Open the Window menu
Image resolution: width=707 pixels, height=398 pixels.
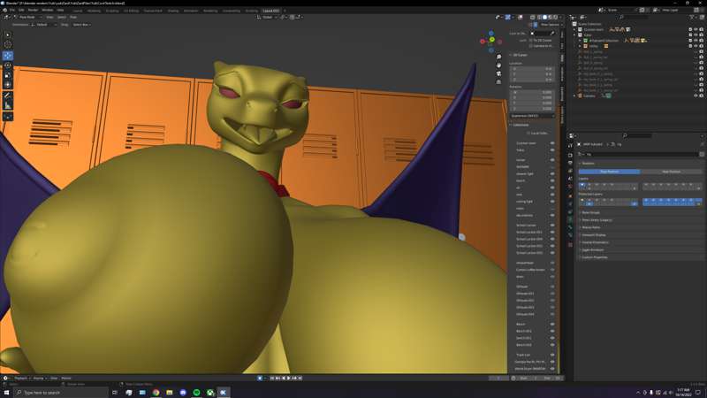48,10
